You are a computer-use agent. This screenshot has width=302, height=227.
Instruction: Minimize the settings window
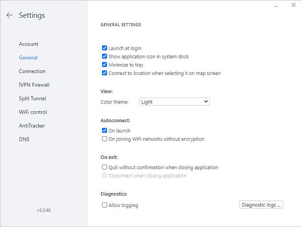point(277,6)
